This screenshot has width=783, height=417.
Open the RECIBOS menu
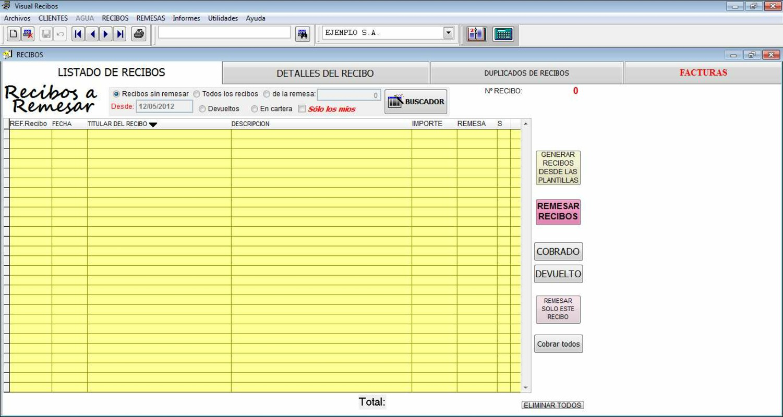[115, 18]
